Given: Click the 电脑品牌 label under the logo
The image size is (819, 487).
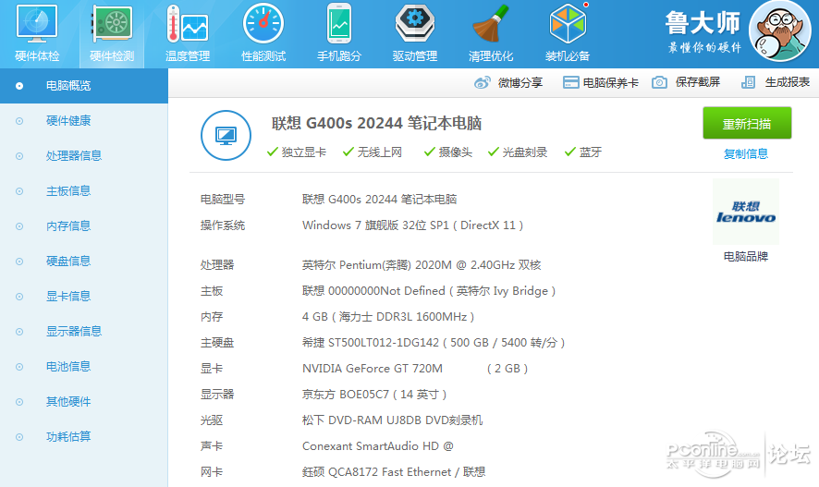Looking at the screenshot, I should pyautogui.click(x=745, y=256).
